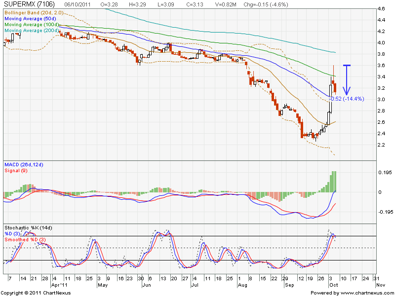Viewport: 395px width, 296px height.
Task: Click the 3.0 price axis label
Action: pos(381,100)
